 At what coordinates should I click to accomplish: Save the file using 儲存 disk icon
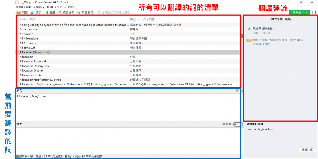tap(32, 12)
